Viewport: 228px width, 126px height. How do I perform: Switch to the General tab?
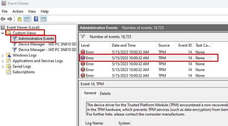(x=90, y=93)
